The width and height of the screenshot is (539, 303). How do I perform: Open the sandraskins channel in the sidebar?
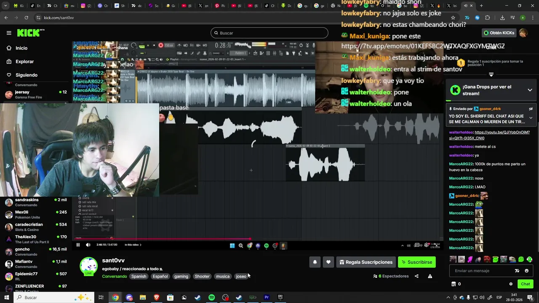(36, 202)
